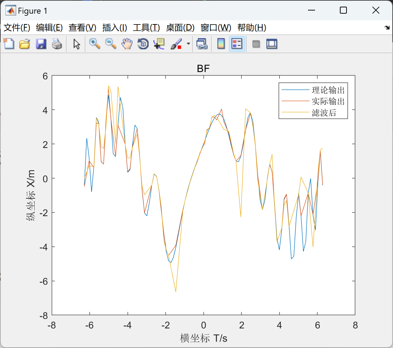Image resolution: width=393 pixels, height=348 pixels.
Task: Maximize the Figure 1 window
Action: [x=343, y=10]
